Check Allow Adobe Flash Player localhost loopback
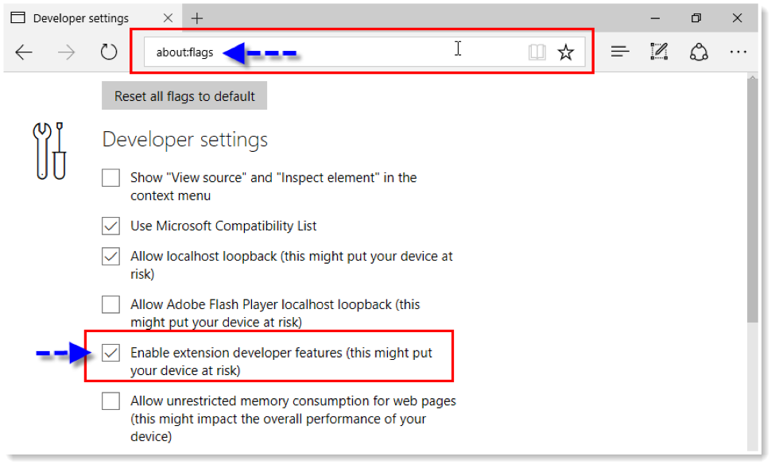This screenshot has height=468, width=775. (x=111, y=304)
